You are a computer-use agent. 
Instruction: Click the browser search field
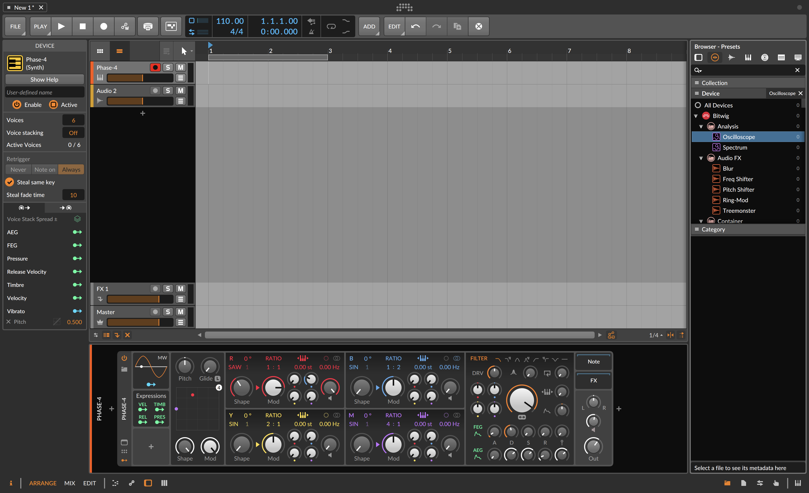(745, 70)
